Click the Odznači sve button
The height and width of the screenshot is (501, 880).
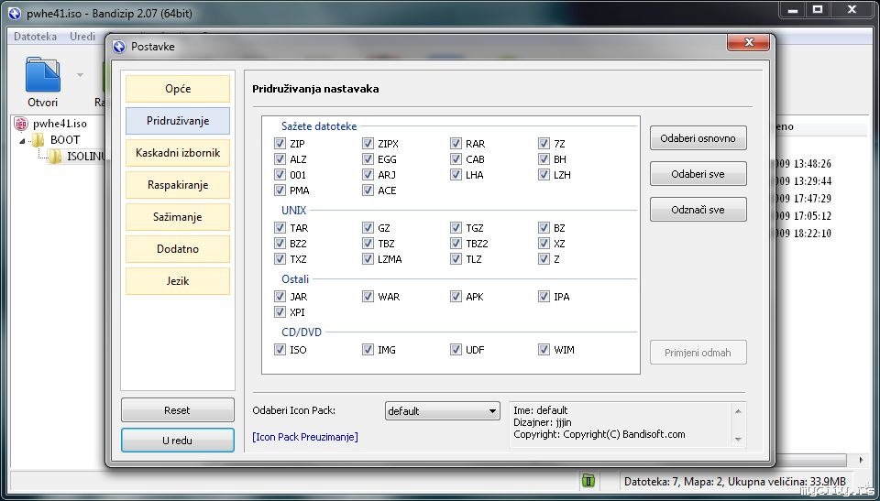point(698,210)
